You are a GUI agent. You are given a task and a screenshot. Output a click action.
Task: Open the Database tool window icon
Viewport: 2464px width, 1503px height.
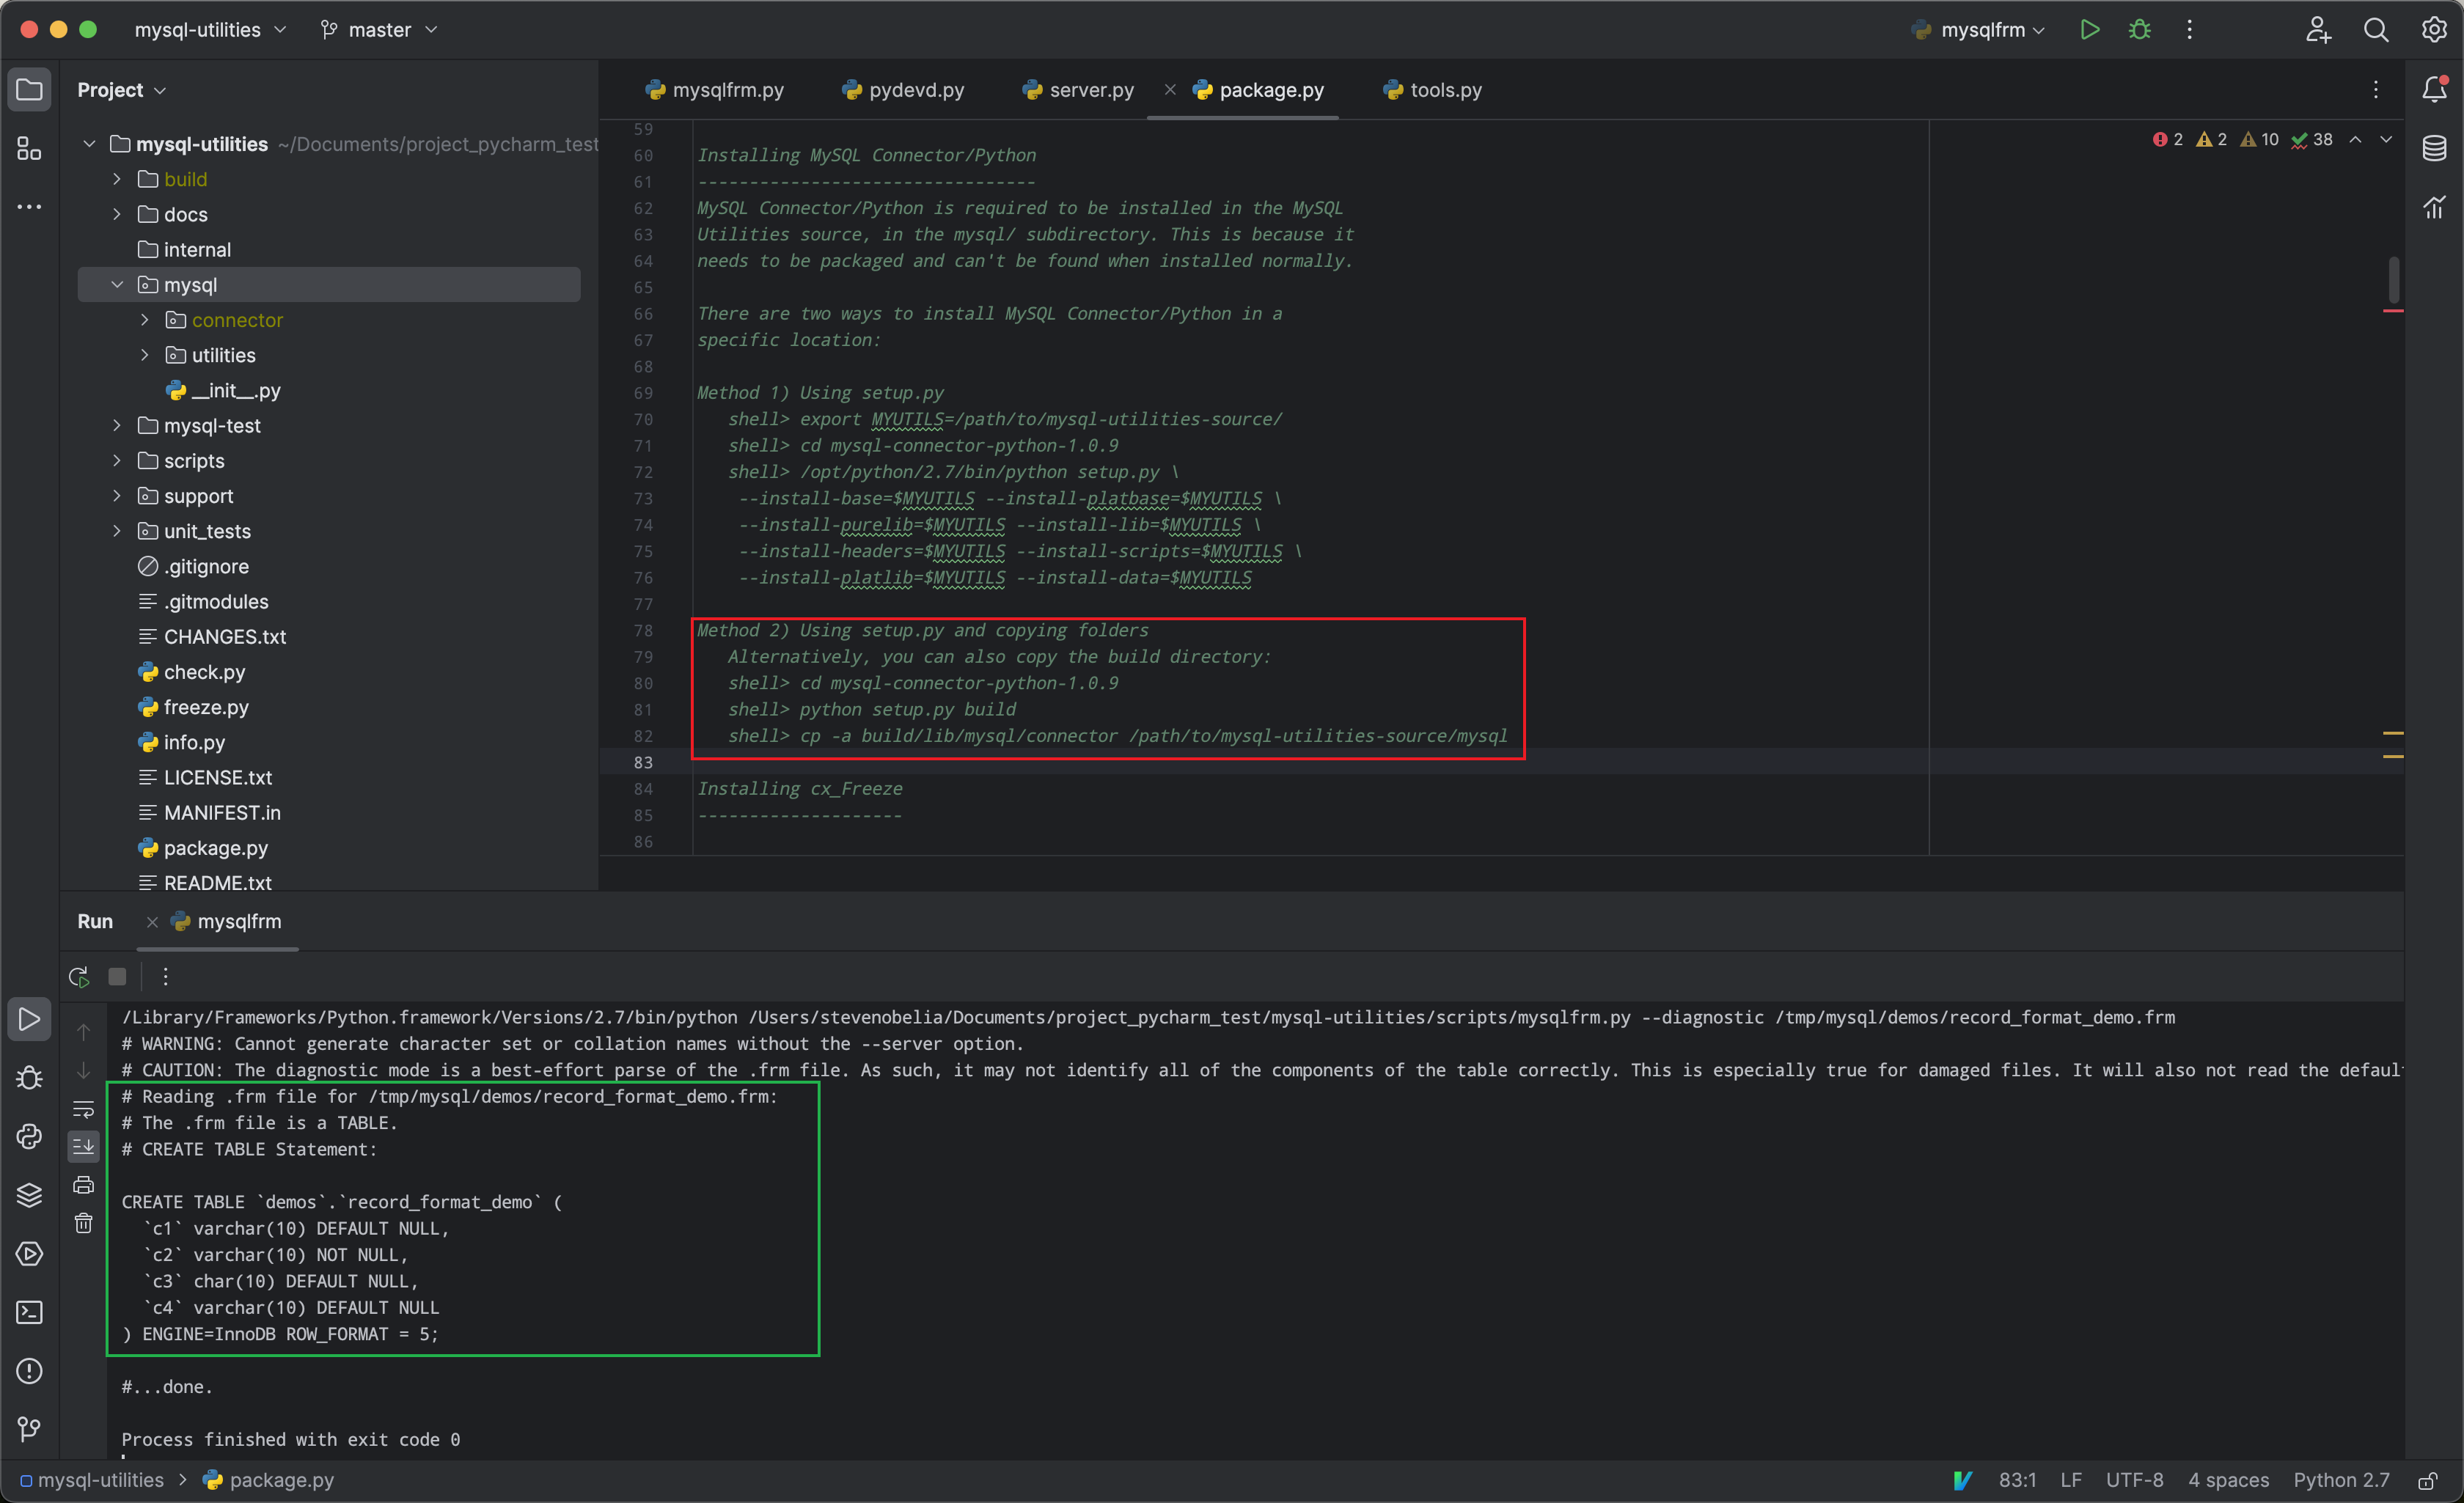coord(2434,148)
